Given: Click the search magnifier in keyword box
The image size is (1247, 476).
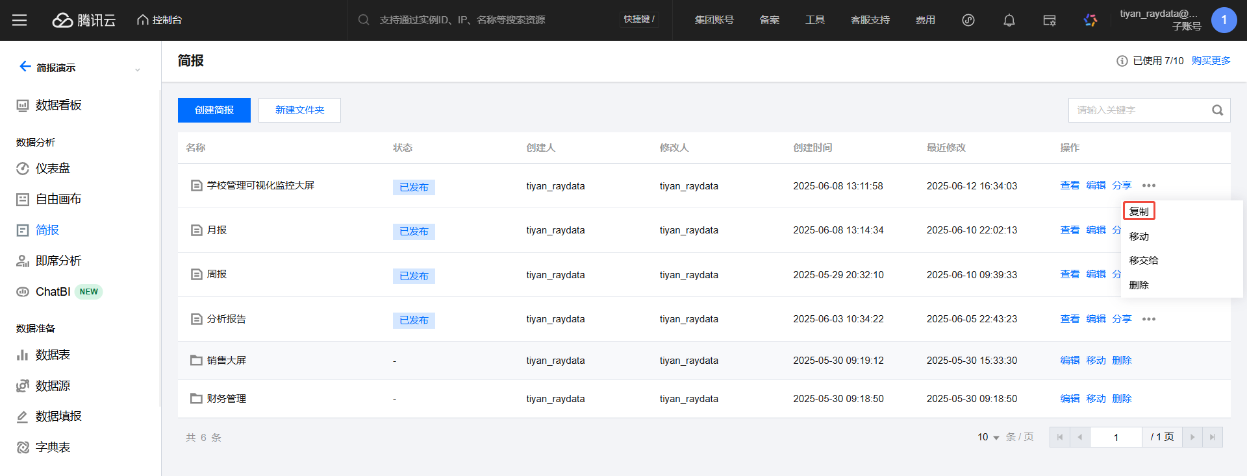Looking at the screenshot, I should click(x=1217, y=110).
